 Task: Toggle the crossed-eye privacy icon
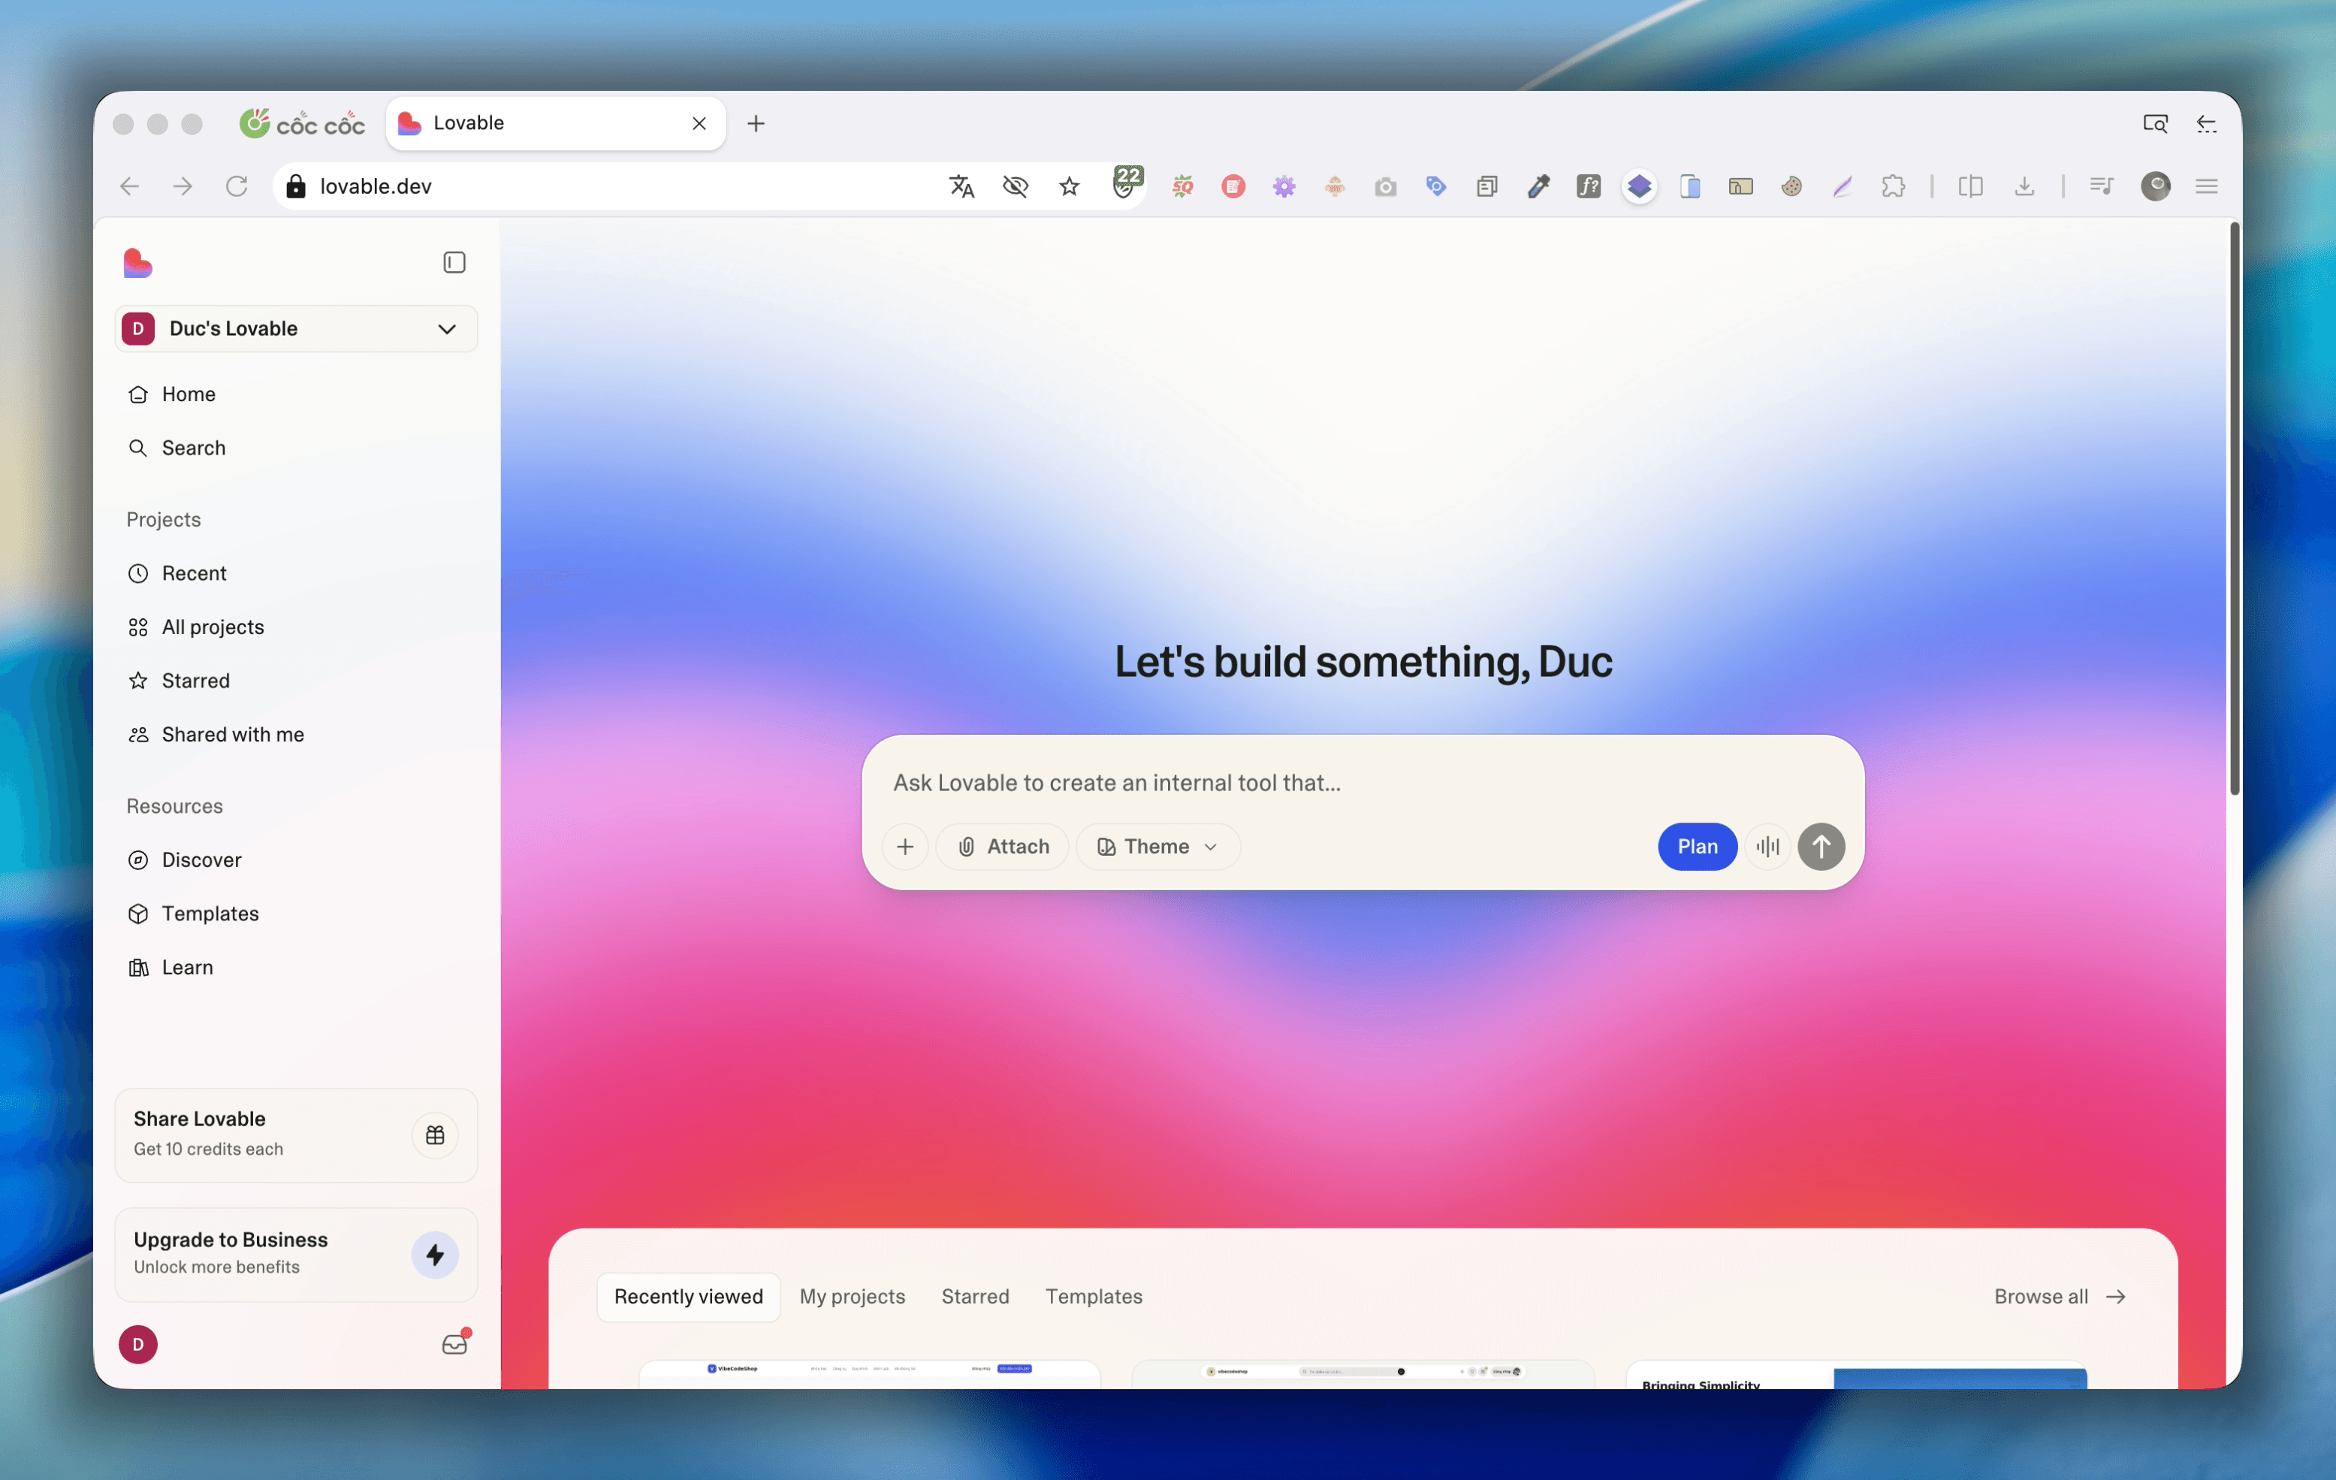point(1015,186)
